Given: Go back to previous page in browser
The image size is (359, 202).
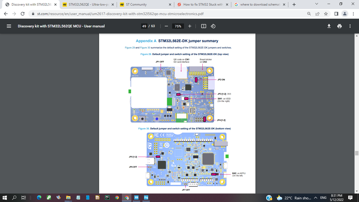Looking at the screenshot, I should tap(6, 14).
